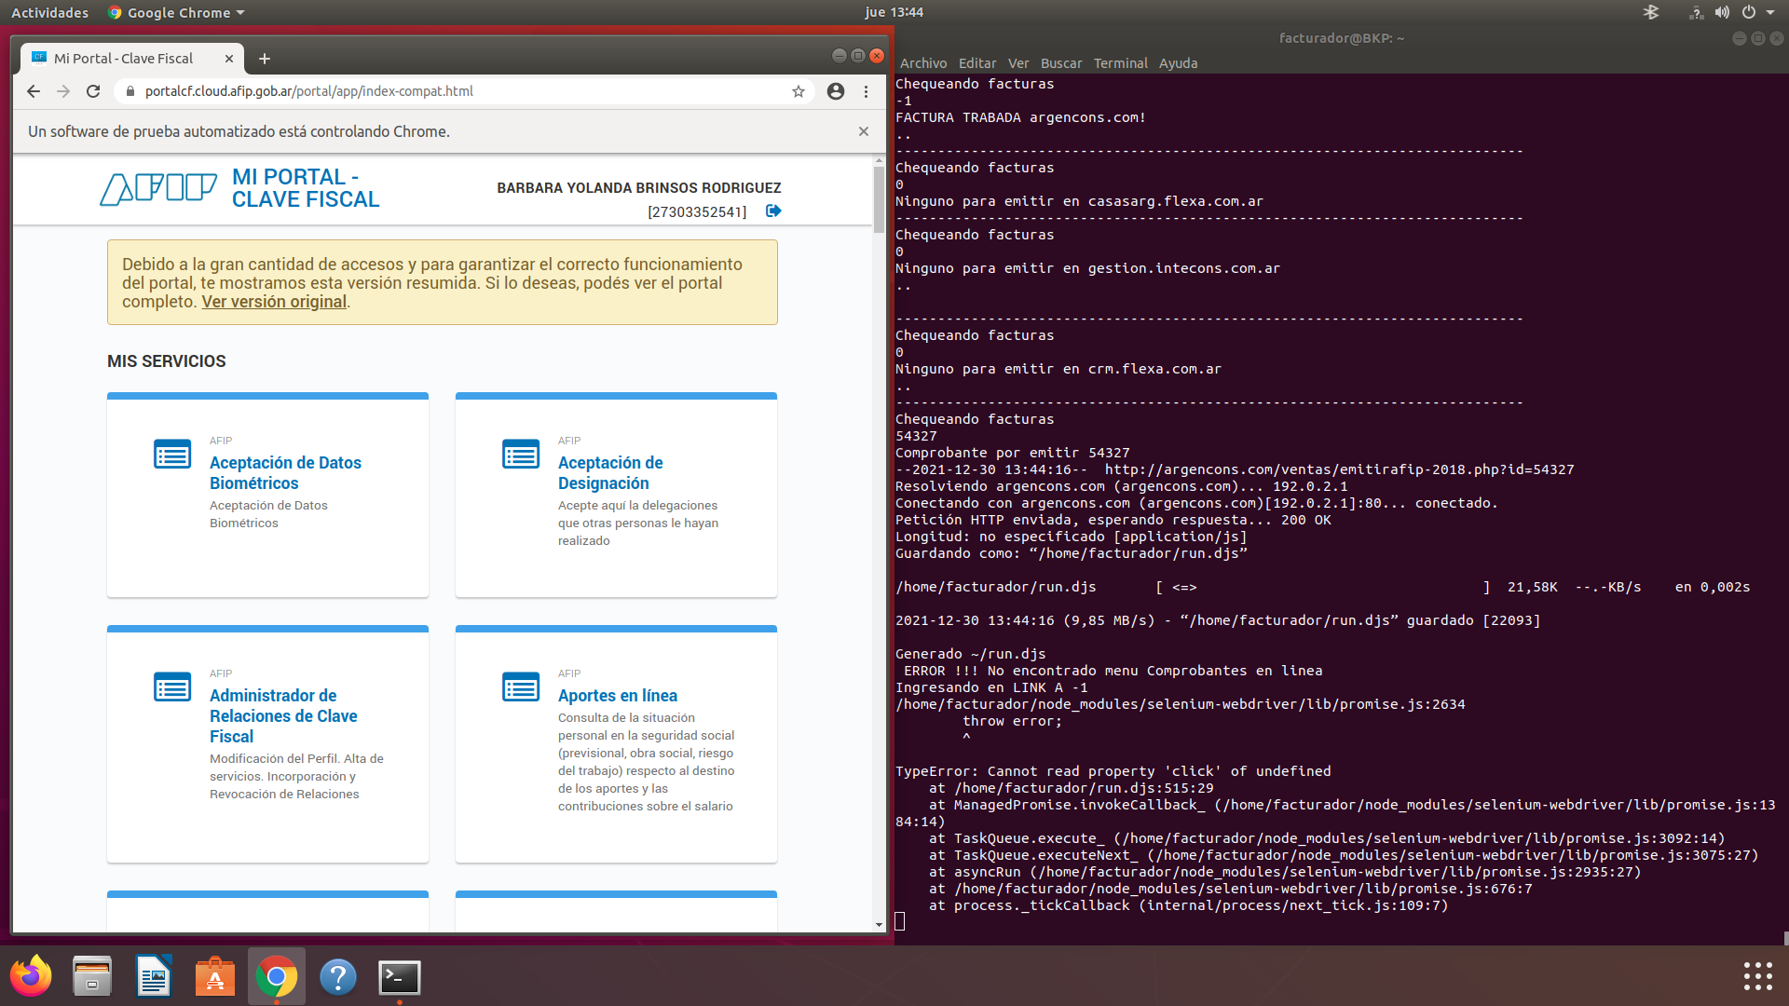Open the terminal Ayuda menu
Viewport: 1789px width, 1006px height.
1178,63
